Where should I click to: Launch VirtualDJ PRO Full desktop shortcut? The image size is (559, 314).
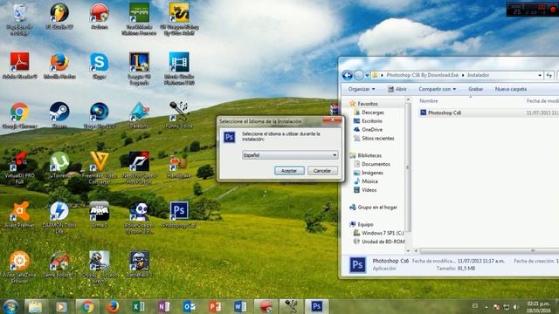click(19, 167)
